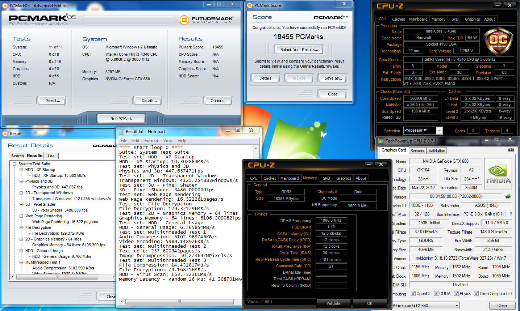This screenshot has height=311, width=520.
Task: Switch to the Scores tab in Result Details
Action: coord(17,156)
